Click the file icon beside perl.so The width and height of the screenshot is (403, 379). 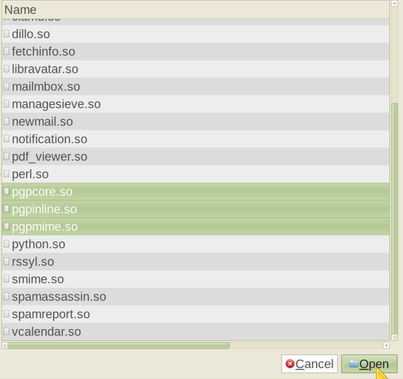6,174
